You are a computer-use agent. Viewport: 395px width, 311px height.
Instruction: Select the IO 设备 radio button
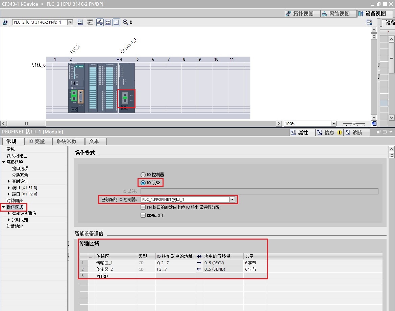tap(143, 183)
